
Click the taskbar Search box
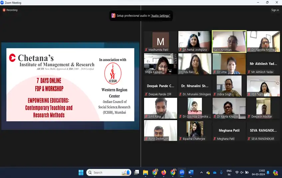tap(109, 172)
